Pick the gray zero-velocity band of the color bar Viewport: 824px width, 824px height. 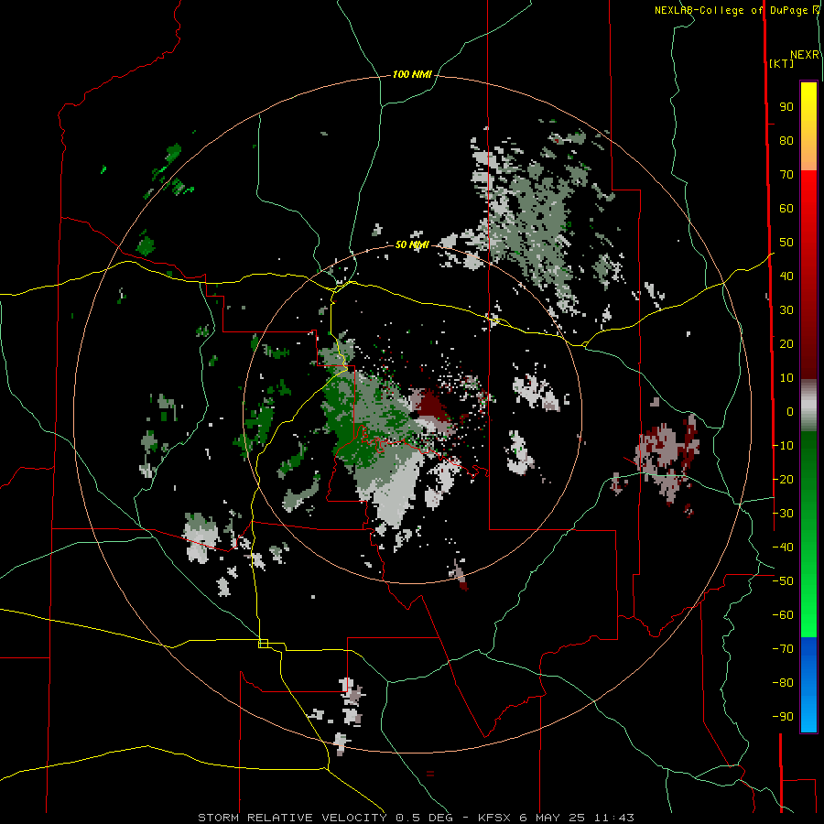(x=808, y=406)
